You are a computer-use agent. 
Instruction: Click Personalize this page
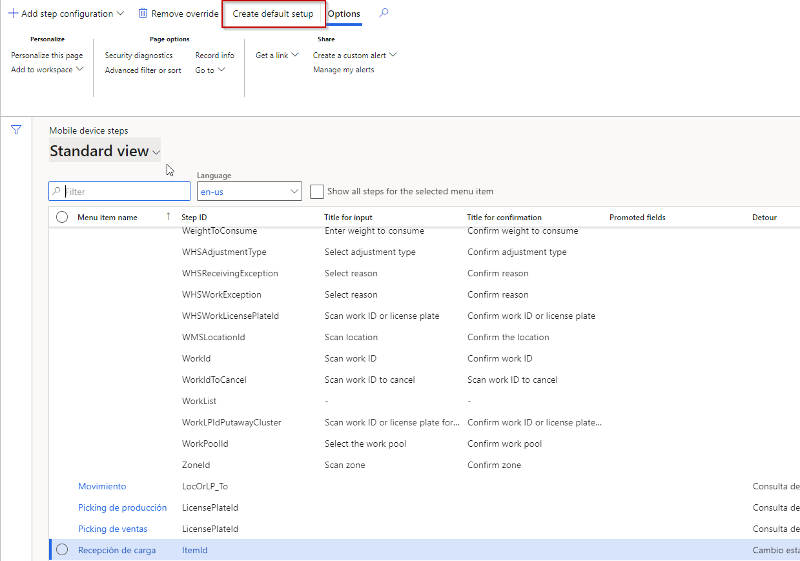47,56
